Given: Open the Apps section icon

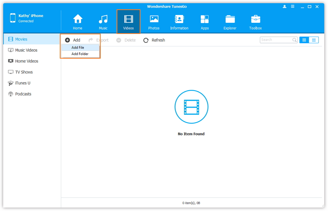Looking at the screenshot, I should click(x=205, y=19).
